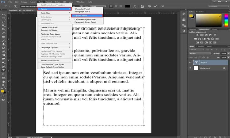Image resolution: width=230 pixels, height=138 pixels.
Task: Select the Lasso tool
Action: 3,22
